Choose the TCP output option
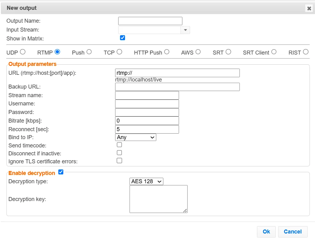The width and height of the screenshot is (315, 243). (119, 52)
